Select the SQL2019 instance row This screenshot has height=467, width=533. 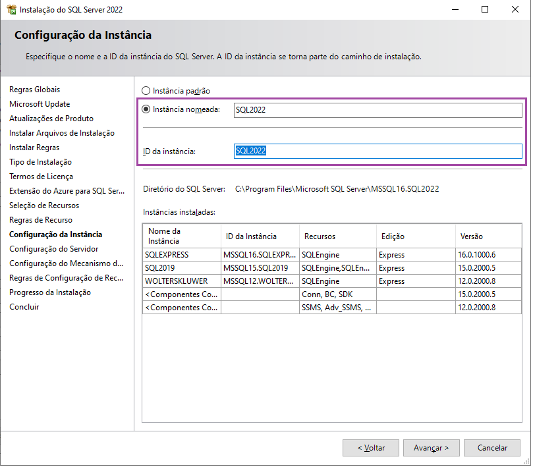(332, 268)
